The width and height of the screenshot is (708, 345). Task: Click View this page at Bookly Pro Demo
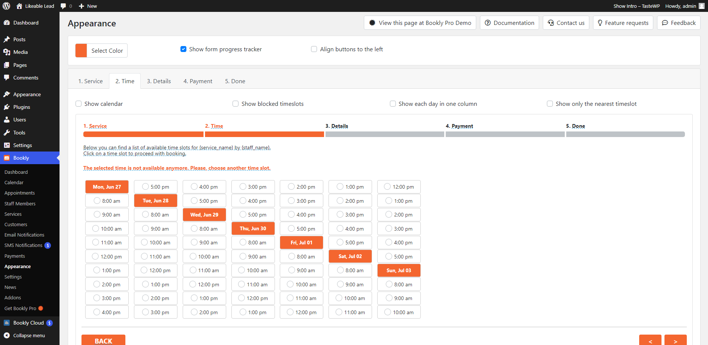[x=420, y=23]
